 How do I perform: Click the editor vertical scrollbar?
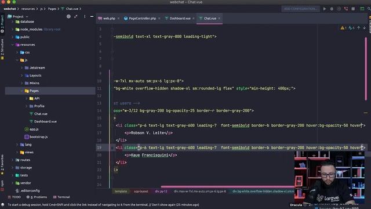[x=366, y=69]
